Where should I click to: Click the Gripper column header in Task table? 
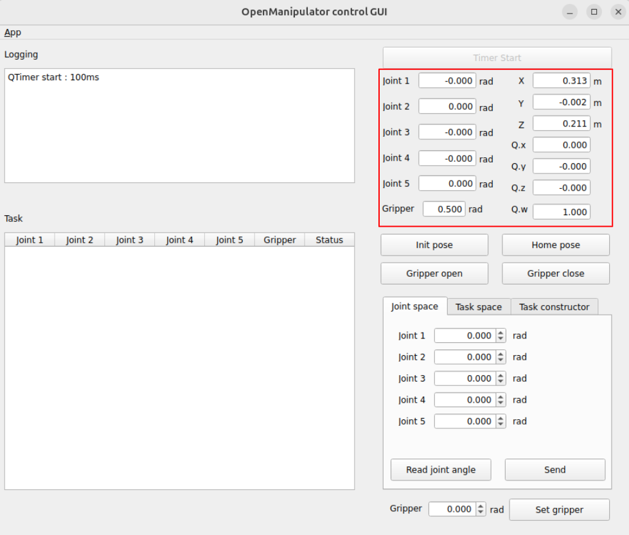279,240
